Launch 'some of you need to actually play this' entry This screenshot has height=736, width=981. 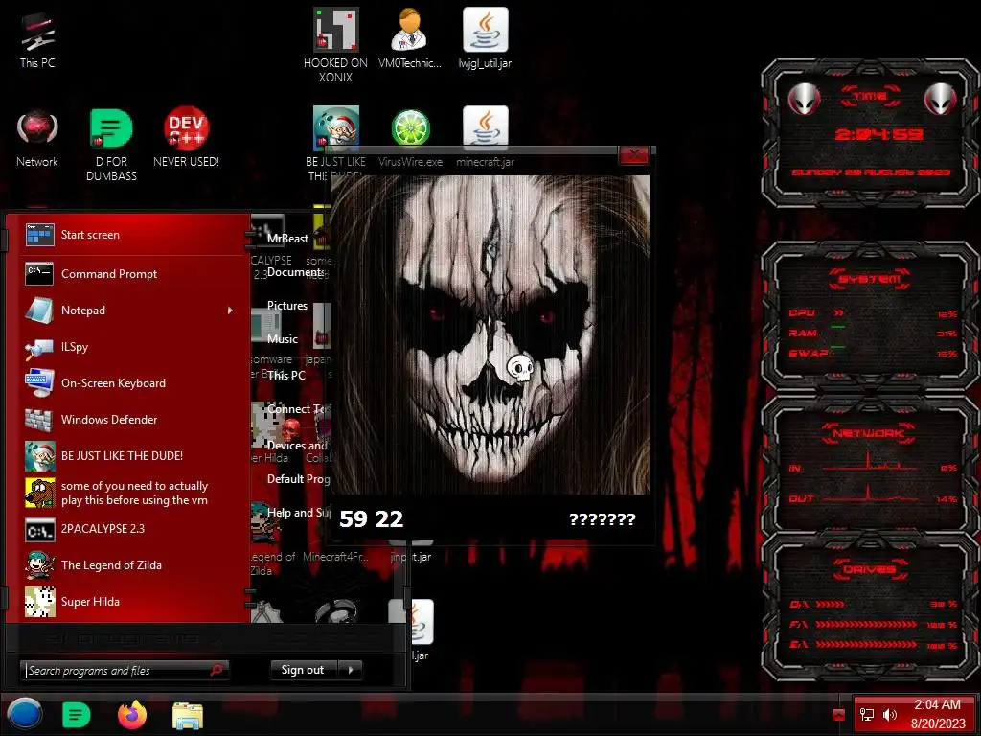pos(132,493)
